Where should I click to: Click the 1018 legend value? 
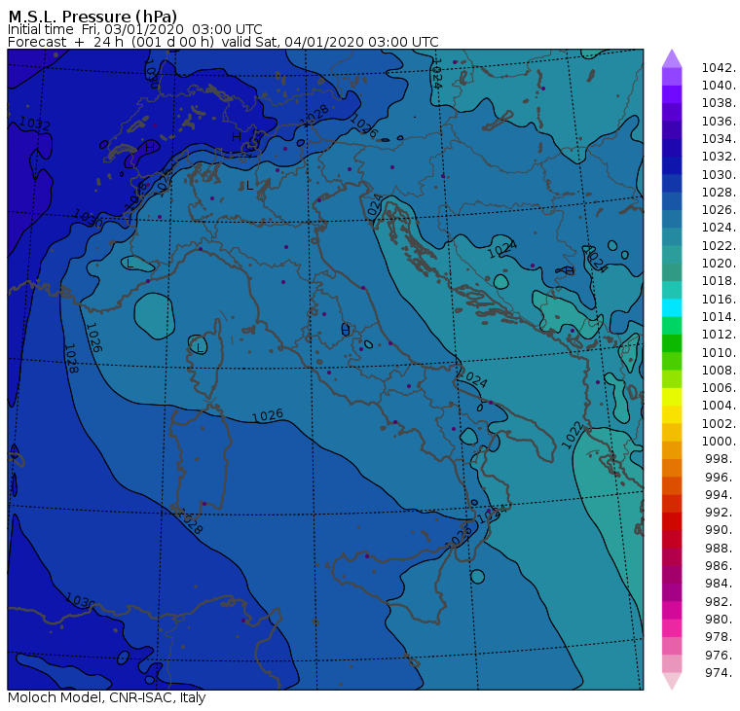click(719, 281)
